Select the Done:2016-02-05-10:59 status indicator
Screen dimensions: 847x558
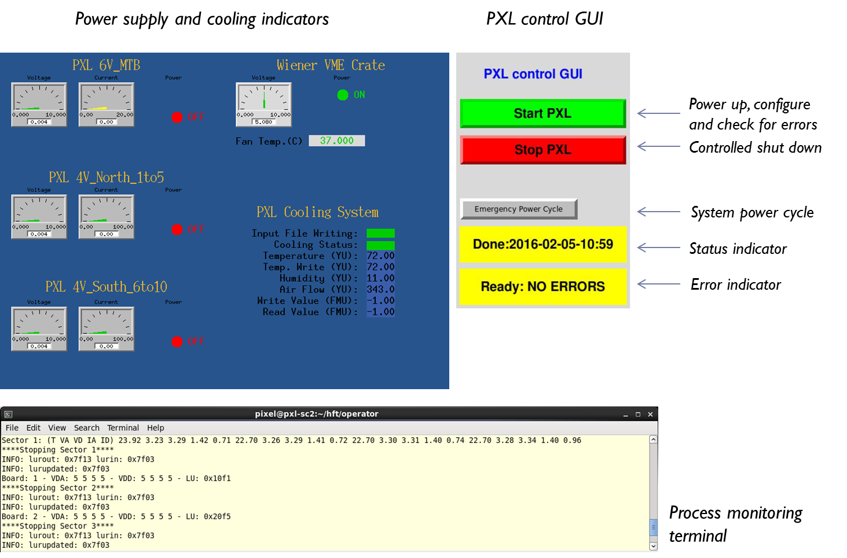[542, 245]
